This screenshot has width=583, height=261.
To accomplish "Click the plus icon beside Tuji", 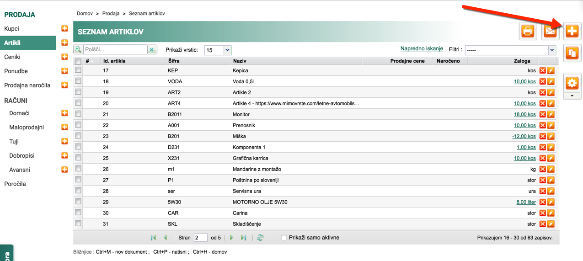I will pos(64,141).
